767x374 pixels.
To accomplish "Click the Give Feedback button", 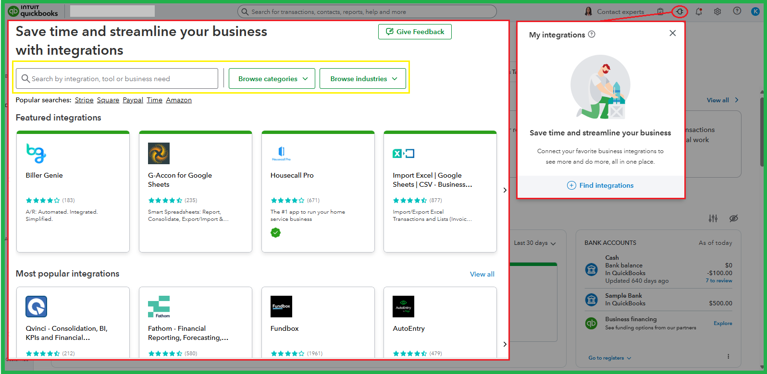I will coord(415,32).
